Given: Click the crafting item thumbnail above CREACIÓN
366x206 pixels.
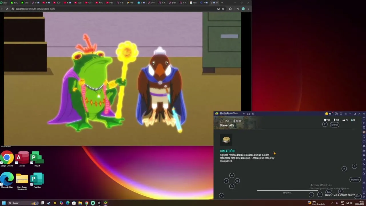Looking at the screenshot, I should click(x=226, y=140).
